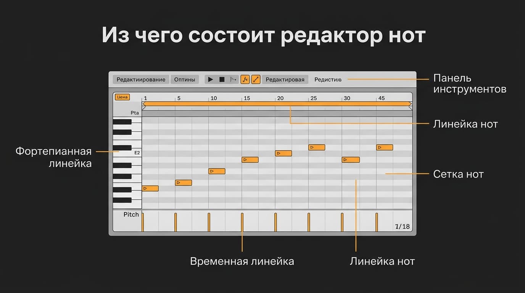Open the flag marker dropdown in the toolbar
Viewport: 525px width, 293px height.
tap(233, 79)
